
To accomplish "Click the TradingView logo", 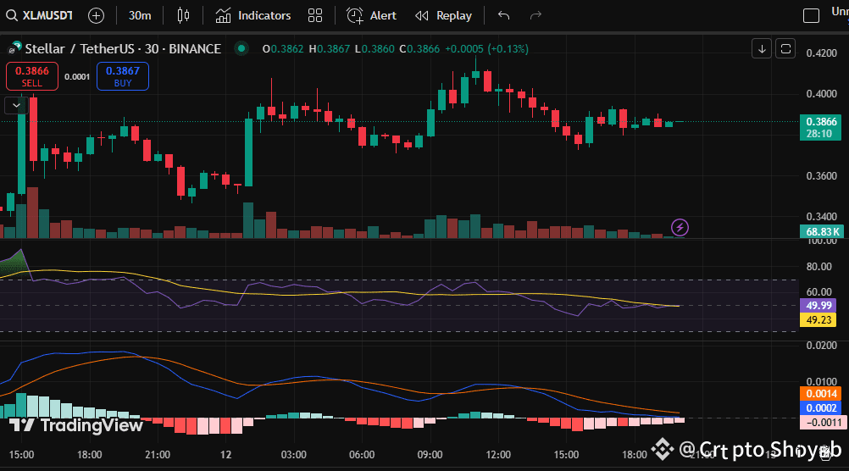I will (x=76, y=425).
